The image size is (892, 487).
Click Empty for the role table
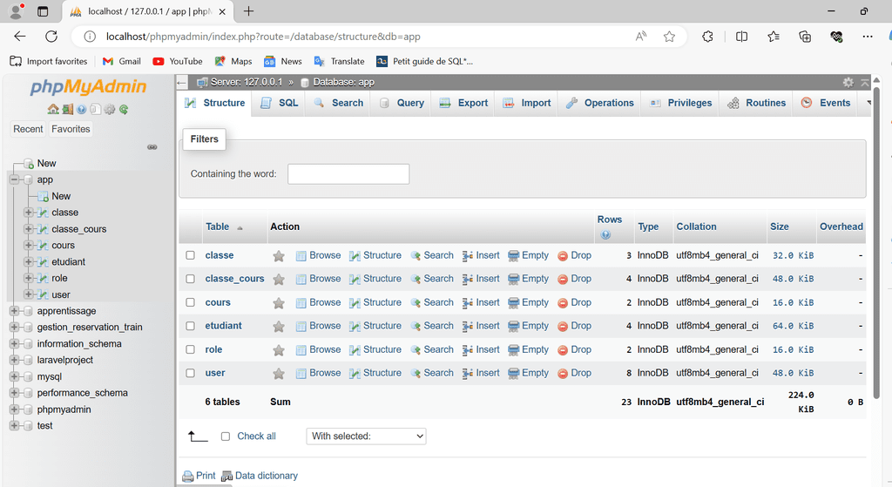pos(528,350)
